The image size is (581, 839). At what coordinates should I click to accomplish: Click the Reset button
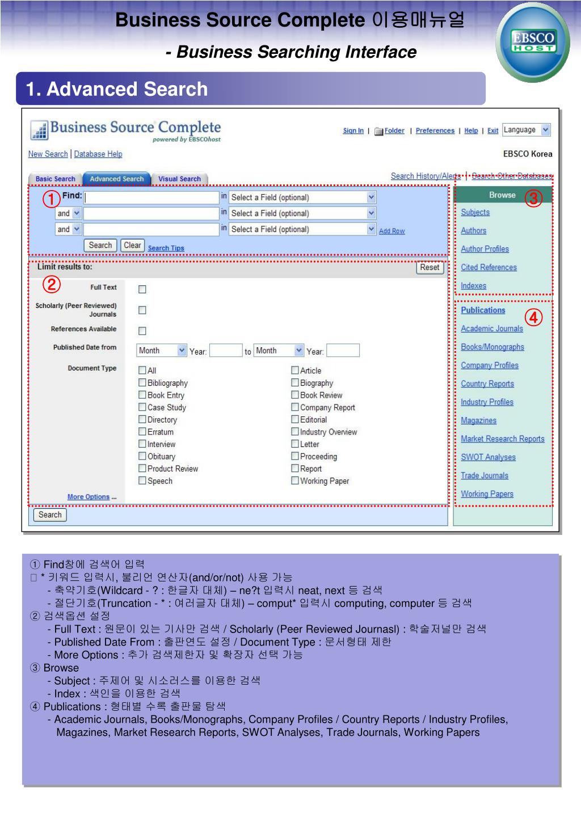pos(430,268)
